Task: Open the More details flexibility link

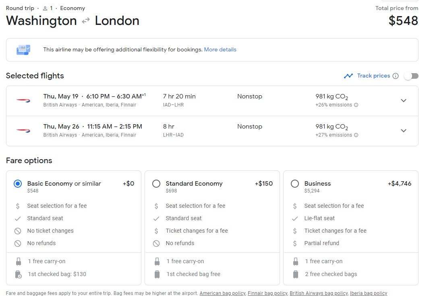Action: 220,49
